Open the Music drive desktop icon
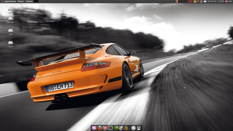The image size is (233, 131). 11,11
